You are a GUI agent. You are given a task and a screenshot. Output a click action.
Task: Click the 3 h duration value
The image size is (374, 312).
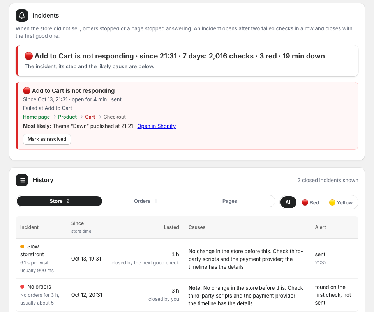175,291
